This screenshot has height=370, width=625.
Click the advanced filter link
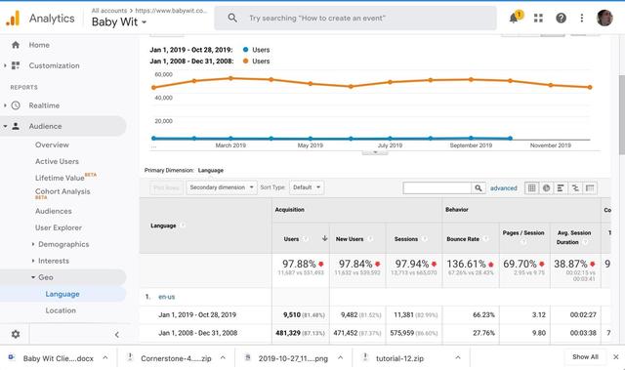[x=504, y=188]
